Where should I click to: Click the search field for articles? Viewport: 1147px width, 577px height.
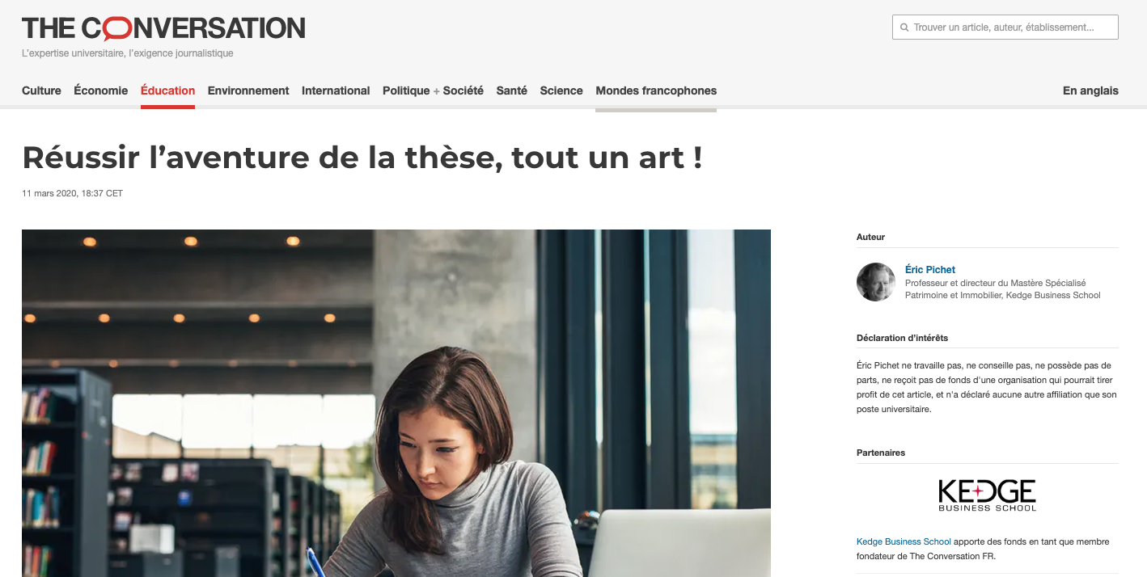tap(1005, 27)
